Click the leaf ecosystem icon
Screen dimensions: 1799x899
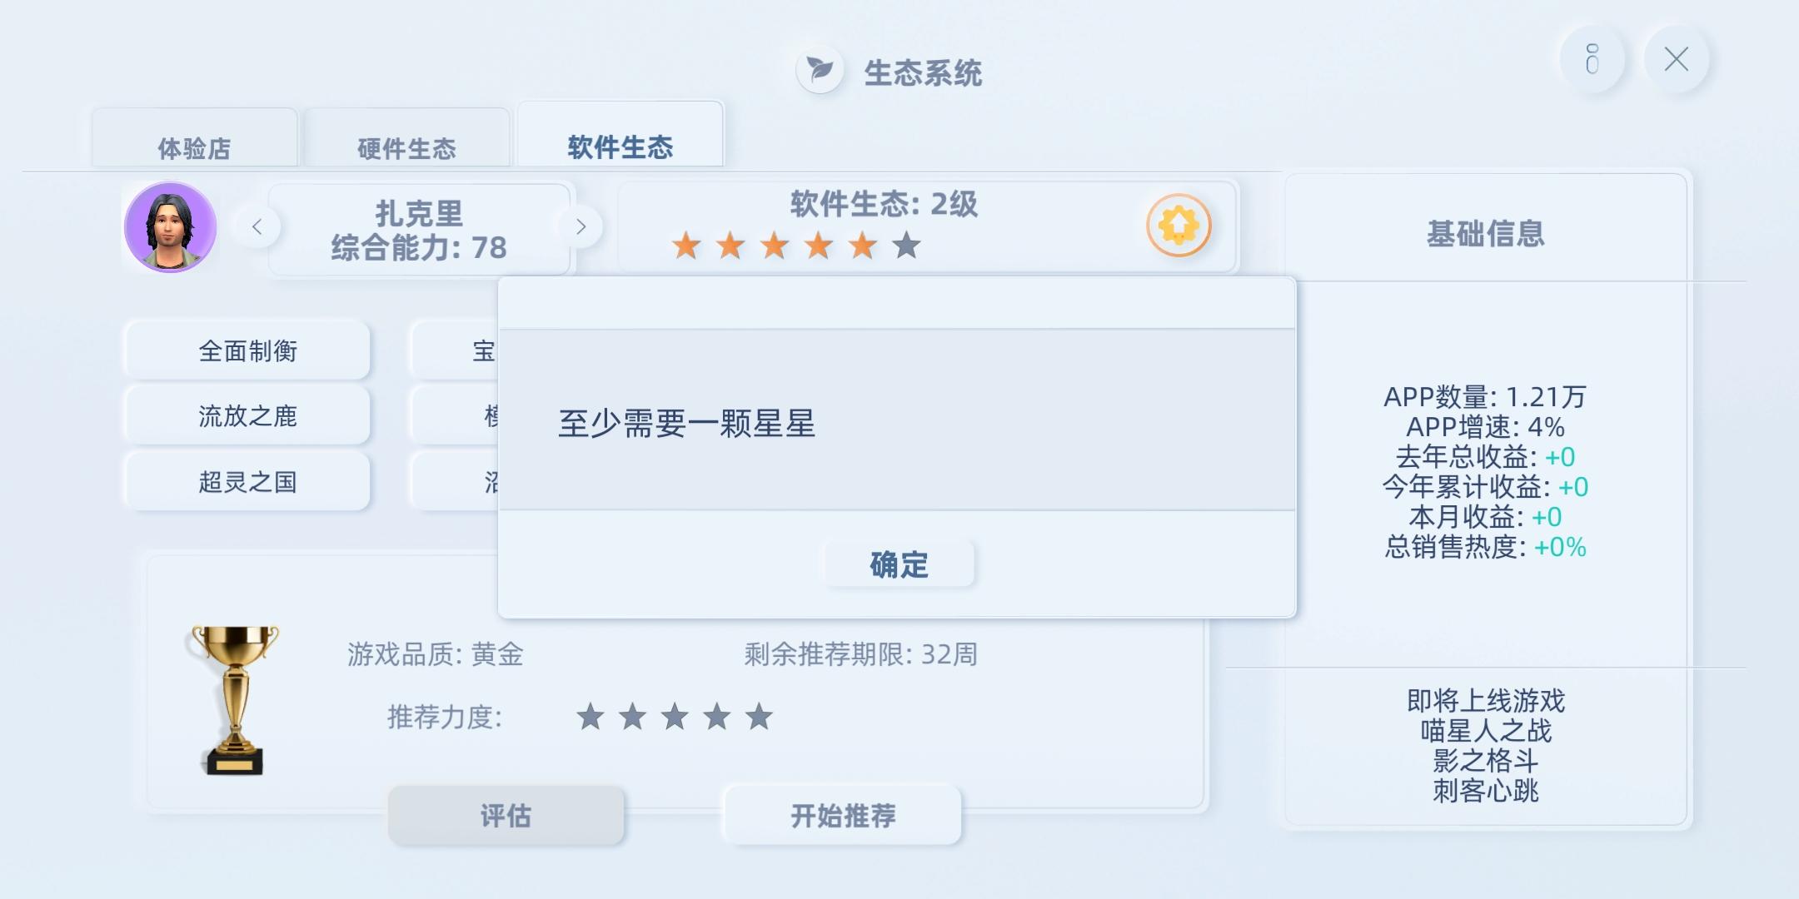820,70
